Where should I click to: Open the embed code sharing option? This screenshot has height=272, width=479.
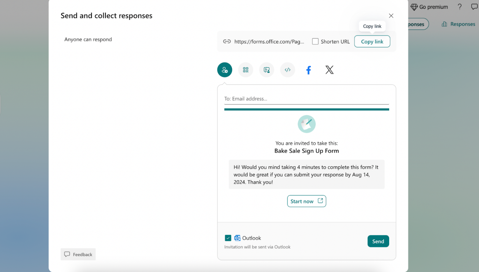click(287, 70)
